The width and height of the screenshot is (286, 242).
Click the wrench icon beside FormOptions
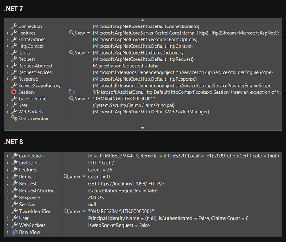(x=14, y=39)
